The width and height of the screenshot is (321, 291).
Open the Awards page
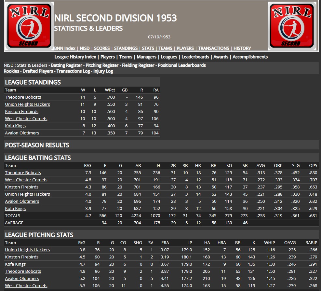coord(221,57)
